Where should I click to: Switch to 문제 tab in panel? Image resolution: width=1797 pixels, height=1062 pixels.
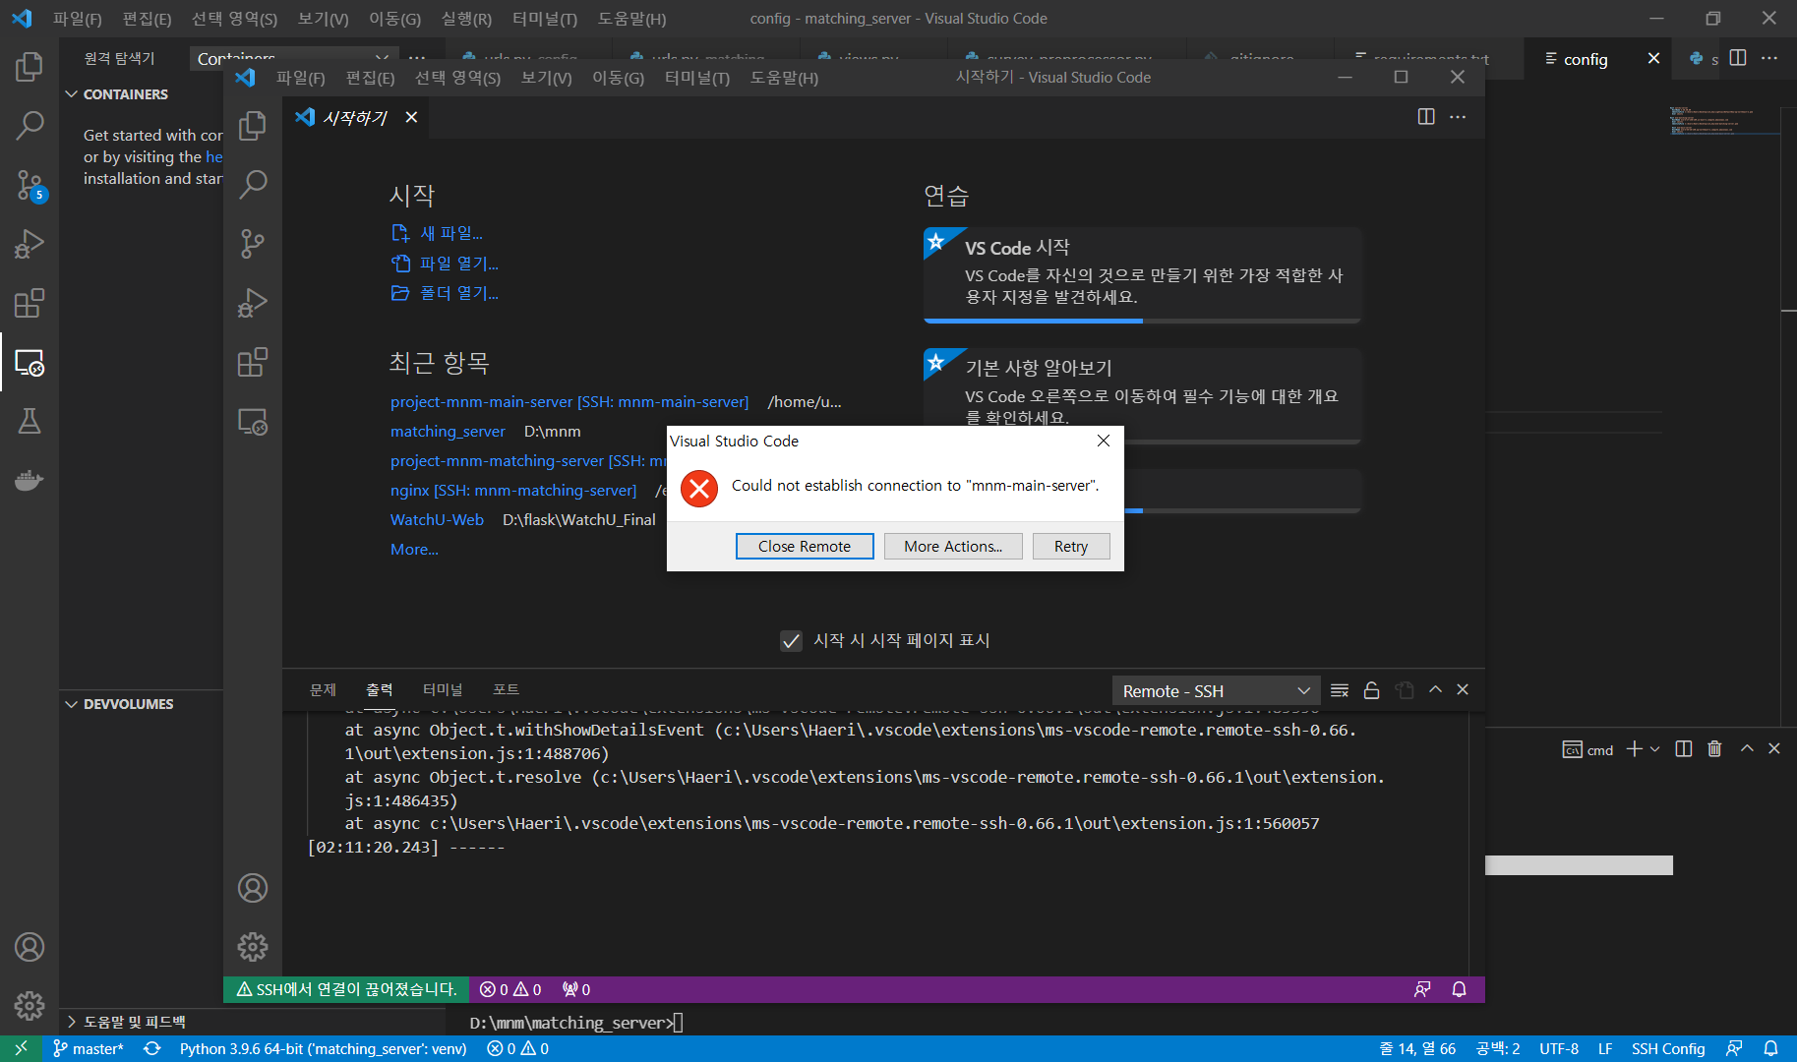(x=323, y=690)
